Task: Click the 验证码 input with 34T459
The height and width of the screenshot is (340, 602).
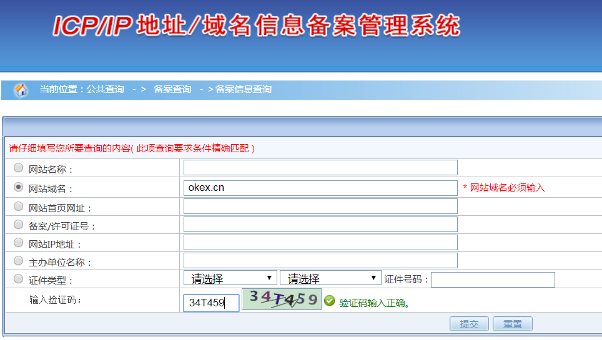Action: (211, 303)
